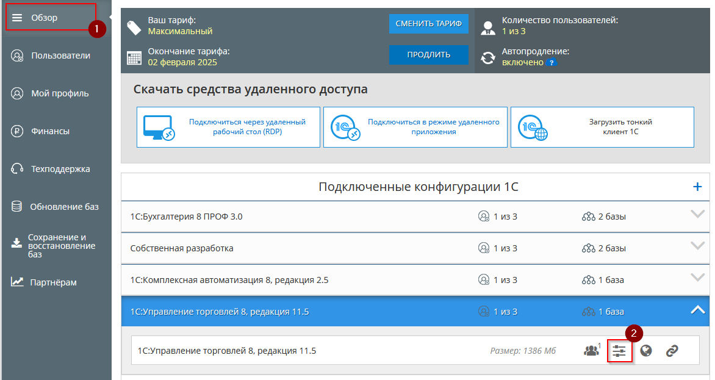Viewport: 715px width, 380px height.
Task: Expand the 1С:Бухгалтерия 8 ПРОФ 3.0 row chevron
Action: (697, 214)
